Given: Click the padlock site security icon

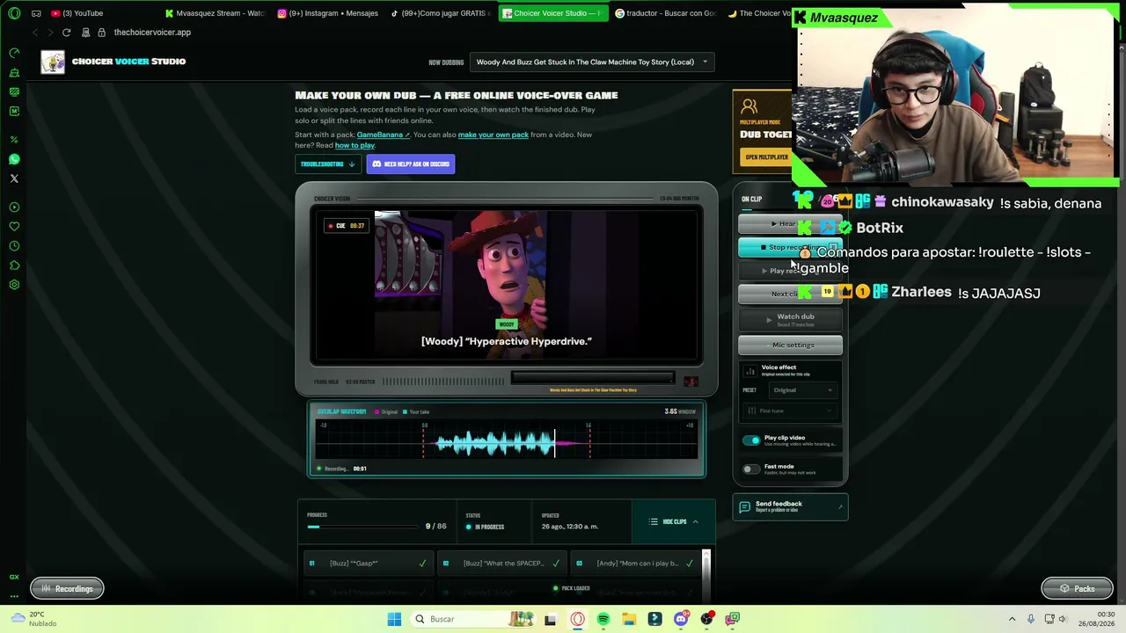Looking at the screenshot, I should point(102,33).
